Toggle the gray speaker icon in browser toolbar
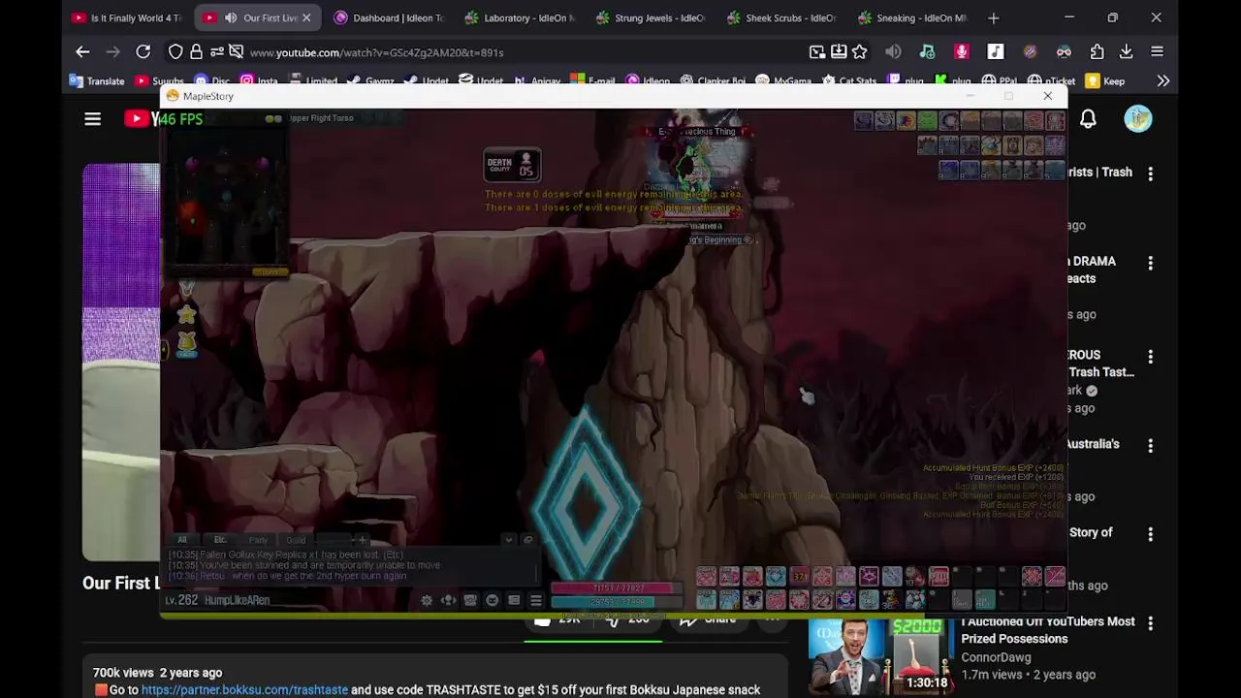1241x698 pixels. [x=893, y=52]
